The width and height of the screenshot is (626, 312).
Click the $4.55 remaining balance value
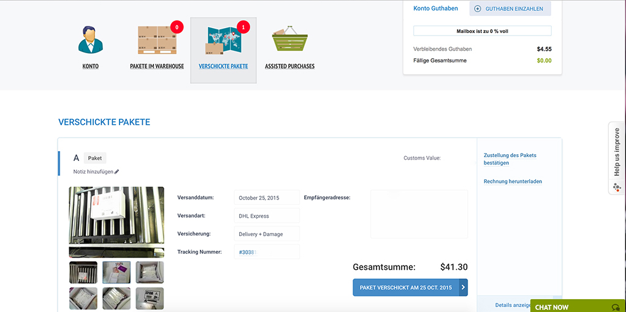(544, 50)
